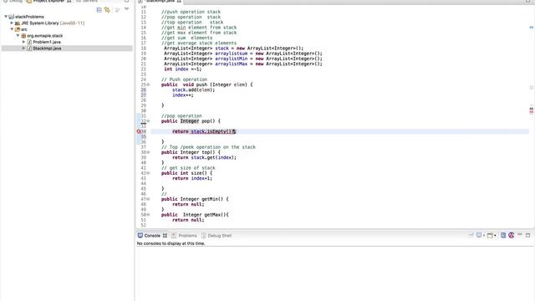Screen dimensions: 535x301
Task: Toggle Link with Editor in Project Explorer
Action: [x=108, y=10]
